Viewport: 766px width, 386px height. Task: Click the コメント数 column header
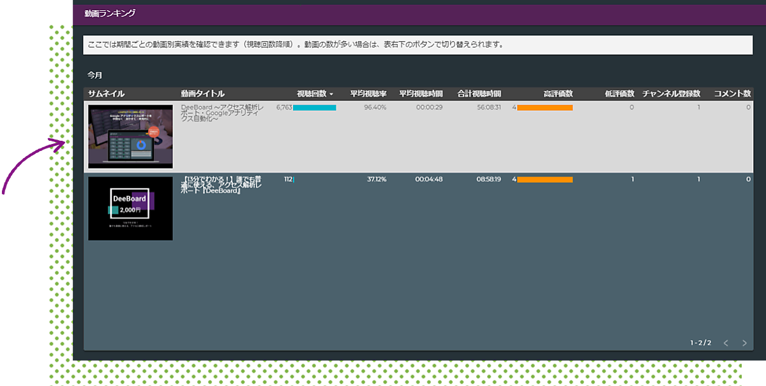(732, 94)
